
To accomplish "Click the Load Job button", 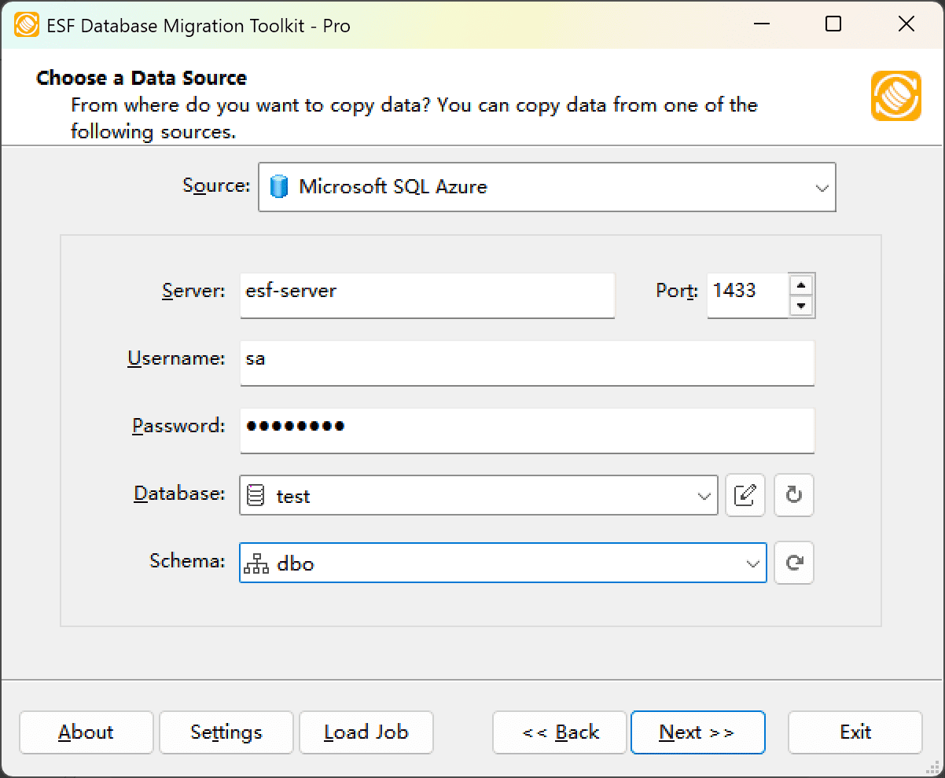I will tap(366, 732).
